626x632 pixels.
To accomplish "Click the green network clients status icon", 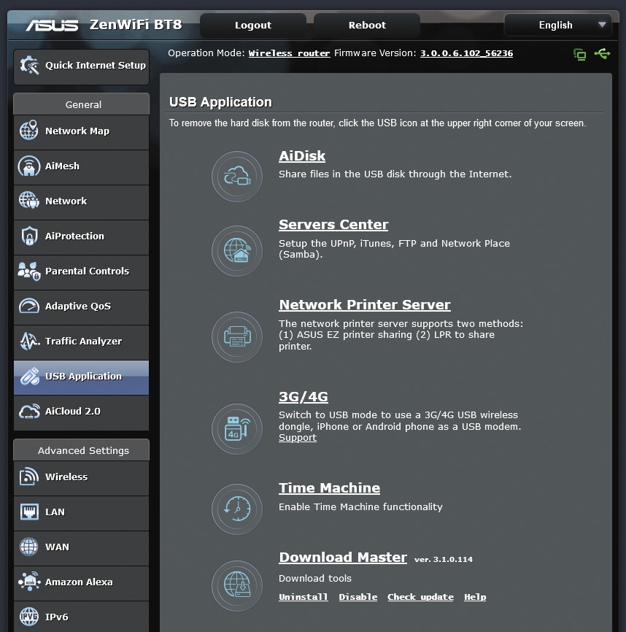I will [x=580, y=54].
